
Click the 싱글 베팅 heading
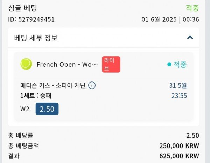22,8
